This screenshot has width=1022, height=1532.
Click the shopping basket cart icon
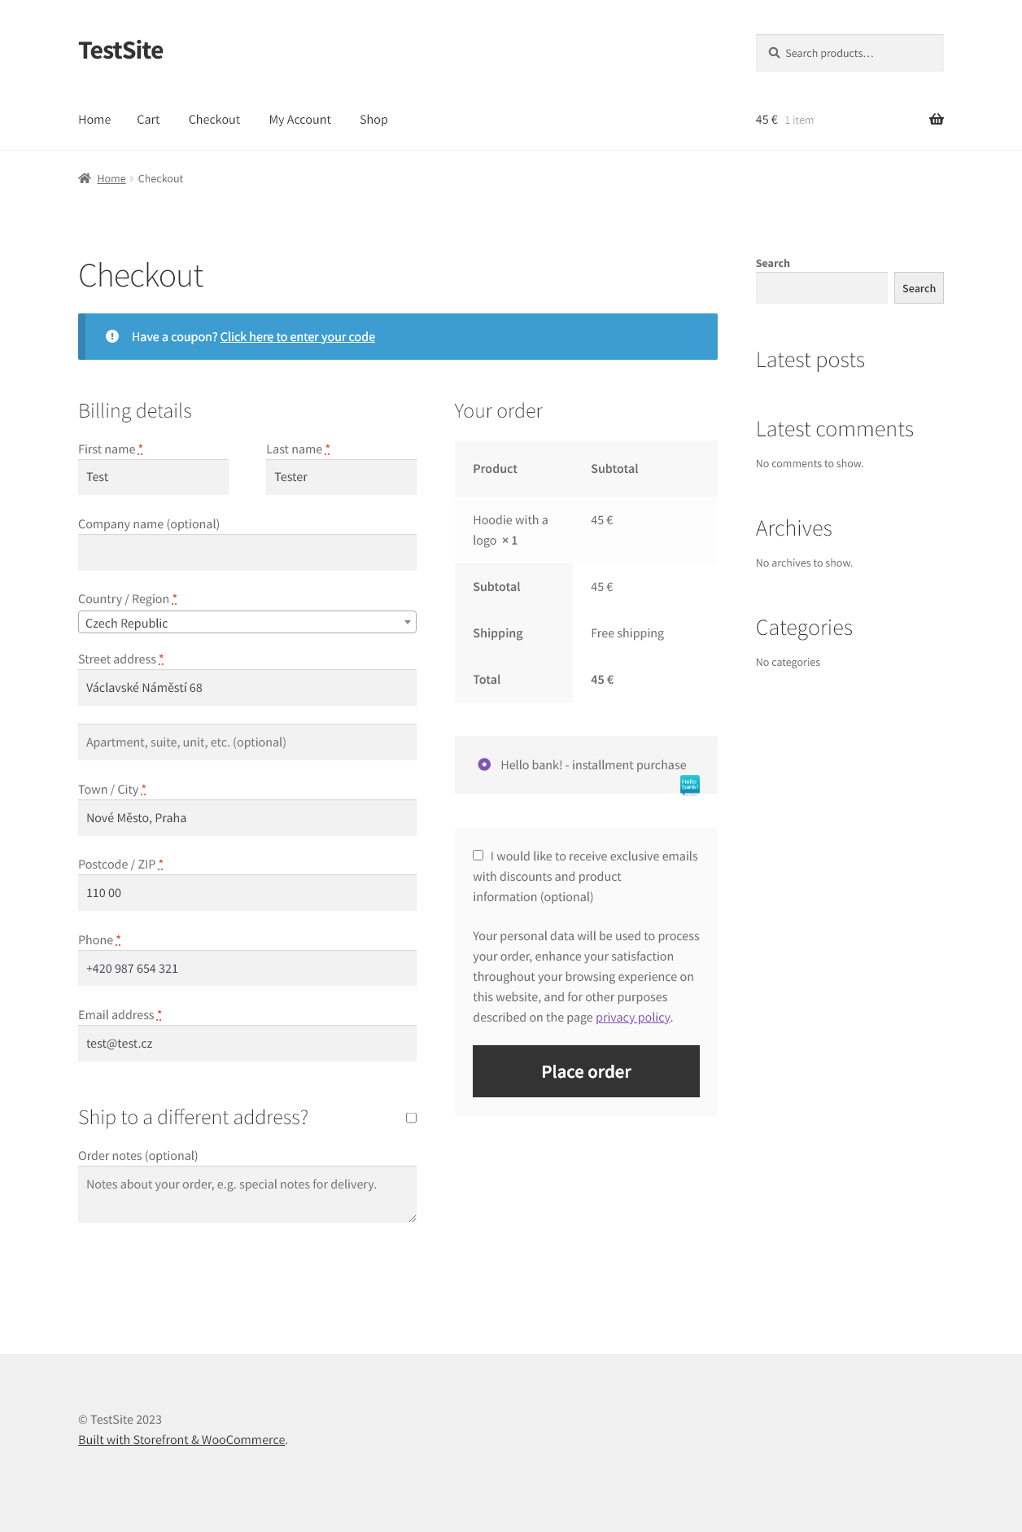pos(936,119)
